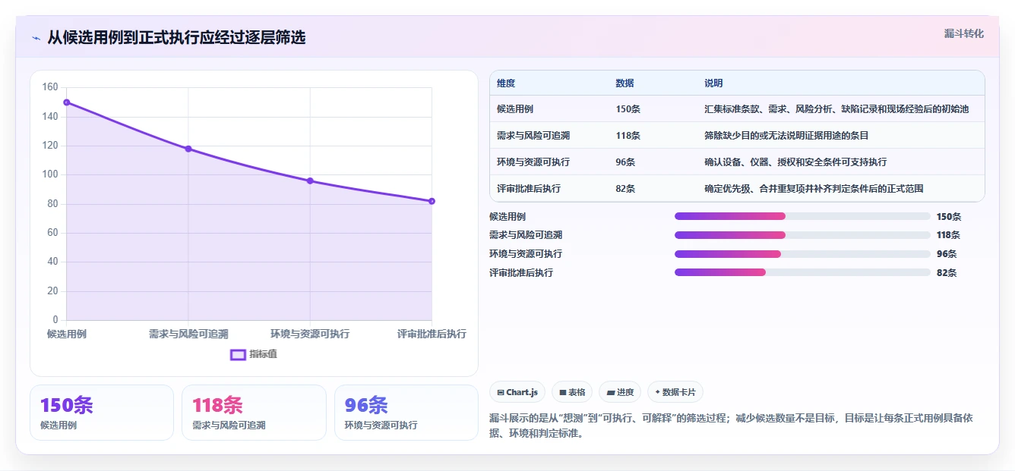Click the footer note starting 漏斗展示的是
This screenshot has height=471, width=1015.
[x=731, y=426]
